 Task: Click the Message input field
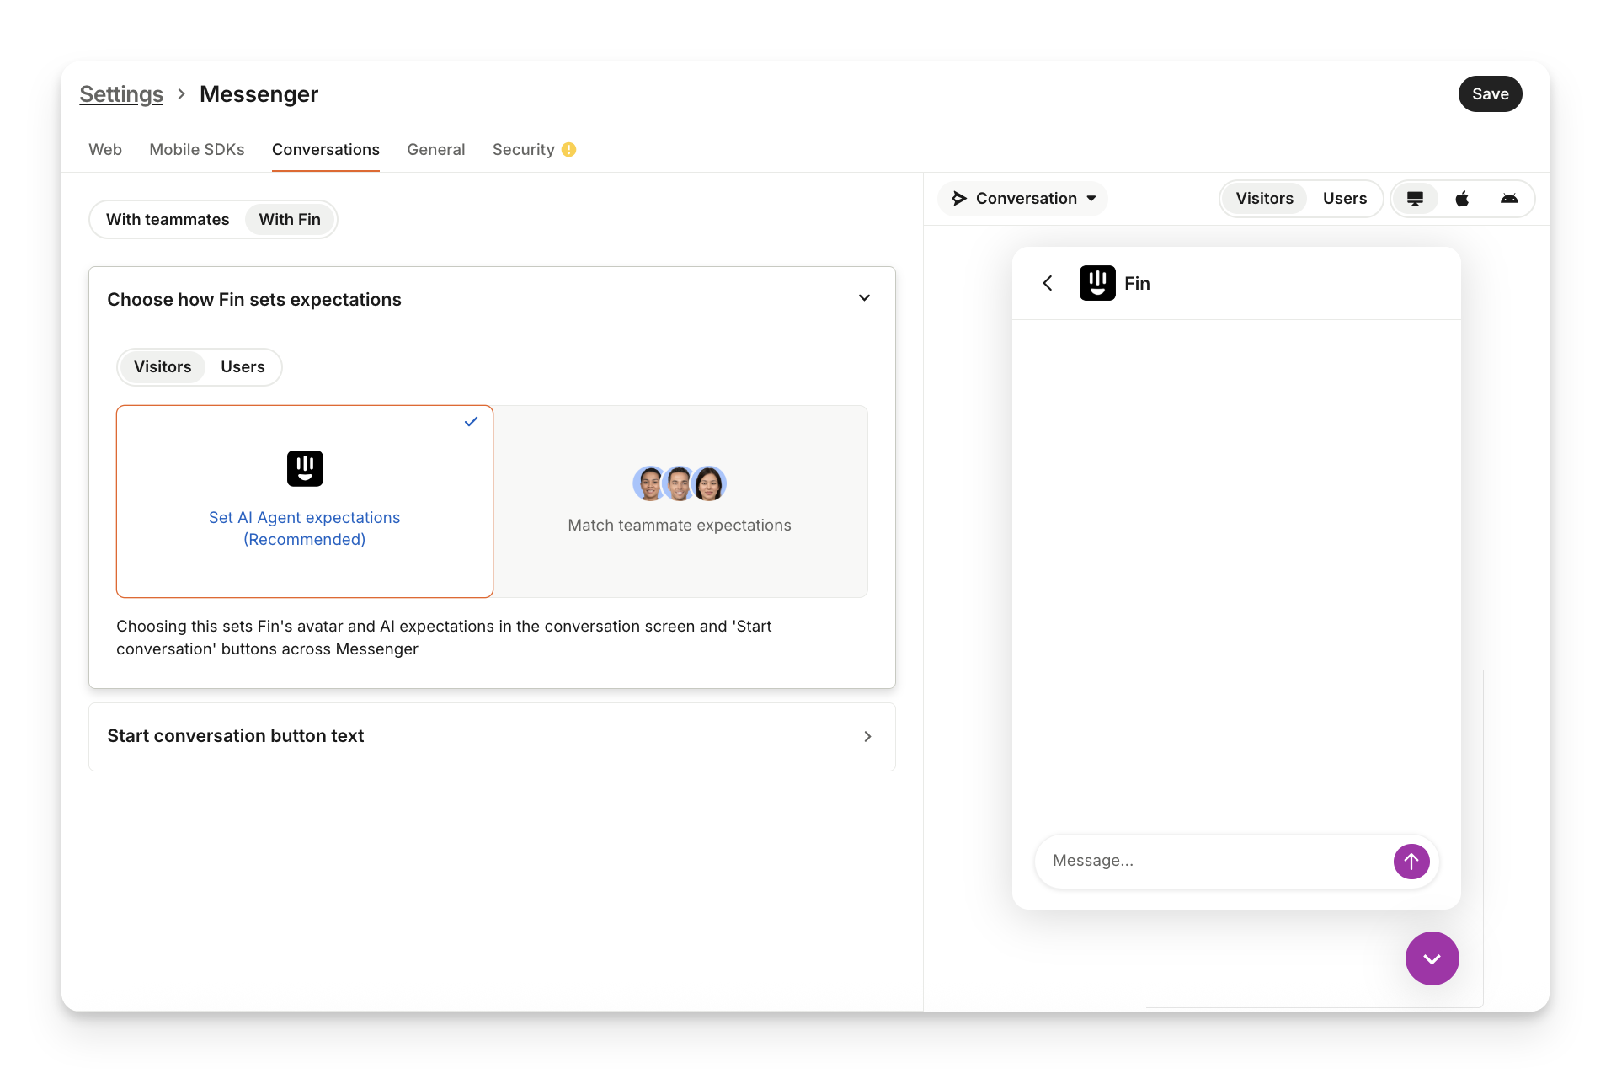point(1213,861)
